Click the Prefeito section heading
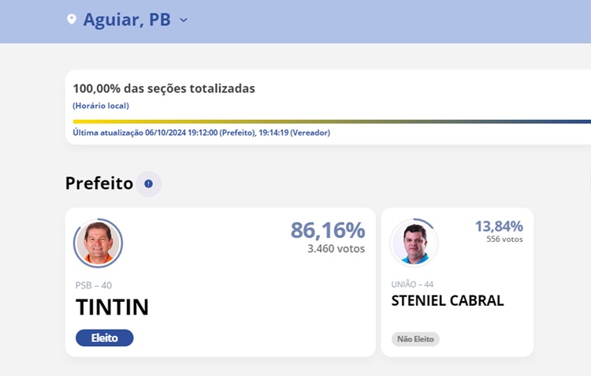Screen dimensions: 591x376 (99, 184)
